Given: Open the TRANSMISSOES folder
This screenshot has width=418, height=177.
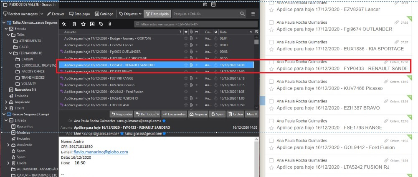Looking at the screenshot, I should (33, 77).
